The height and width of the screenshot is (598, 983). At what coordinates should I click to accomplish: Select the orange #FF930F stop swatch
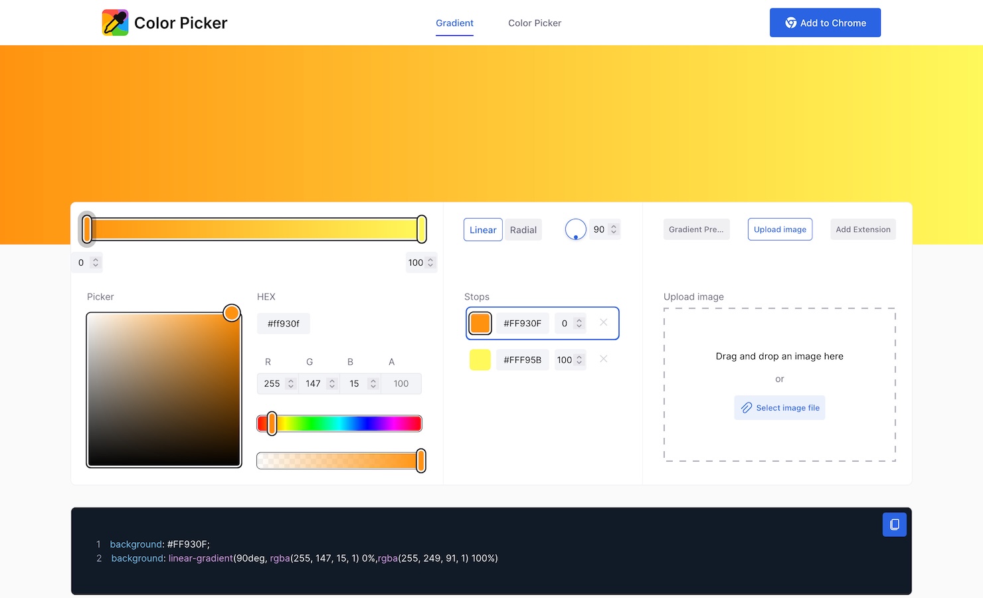[480, 324]
